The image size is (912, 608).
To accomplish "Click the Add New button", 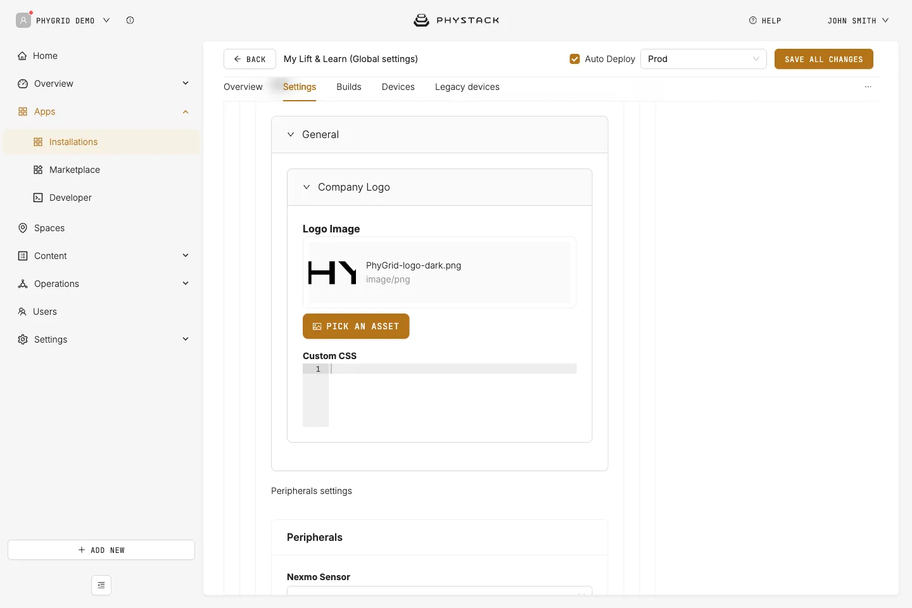I will 101,550.
